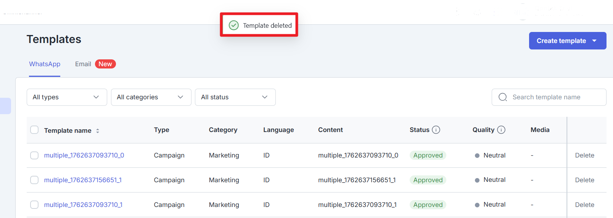The image size is (613, 218).
Task: Switch to the Email tab
Action: point(83,64)
